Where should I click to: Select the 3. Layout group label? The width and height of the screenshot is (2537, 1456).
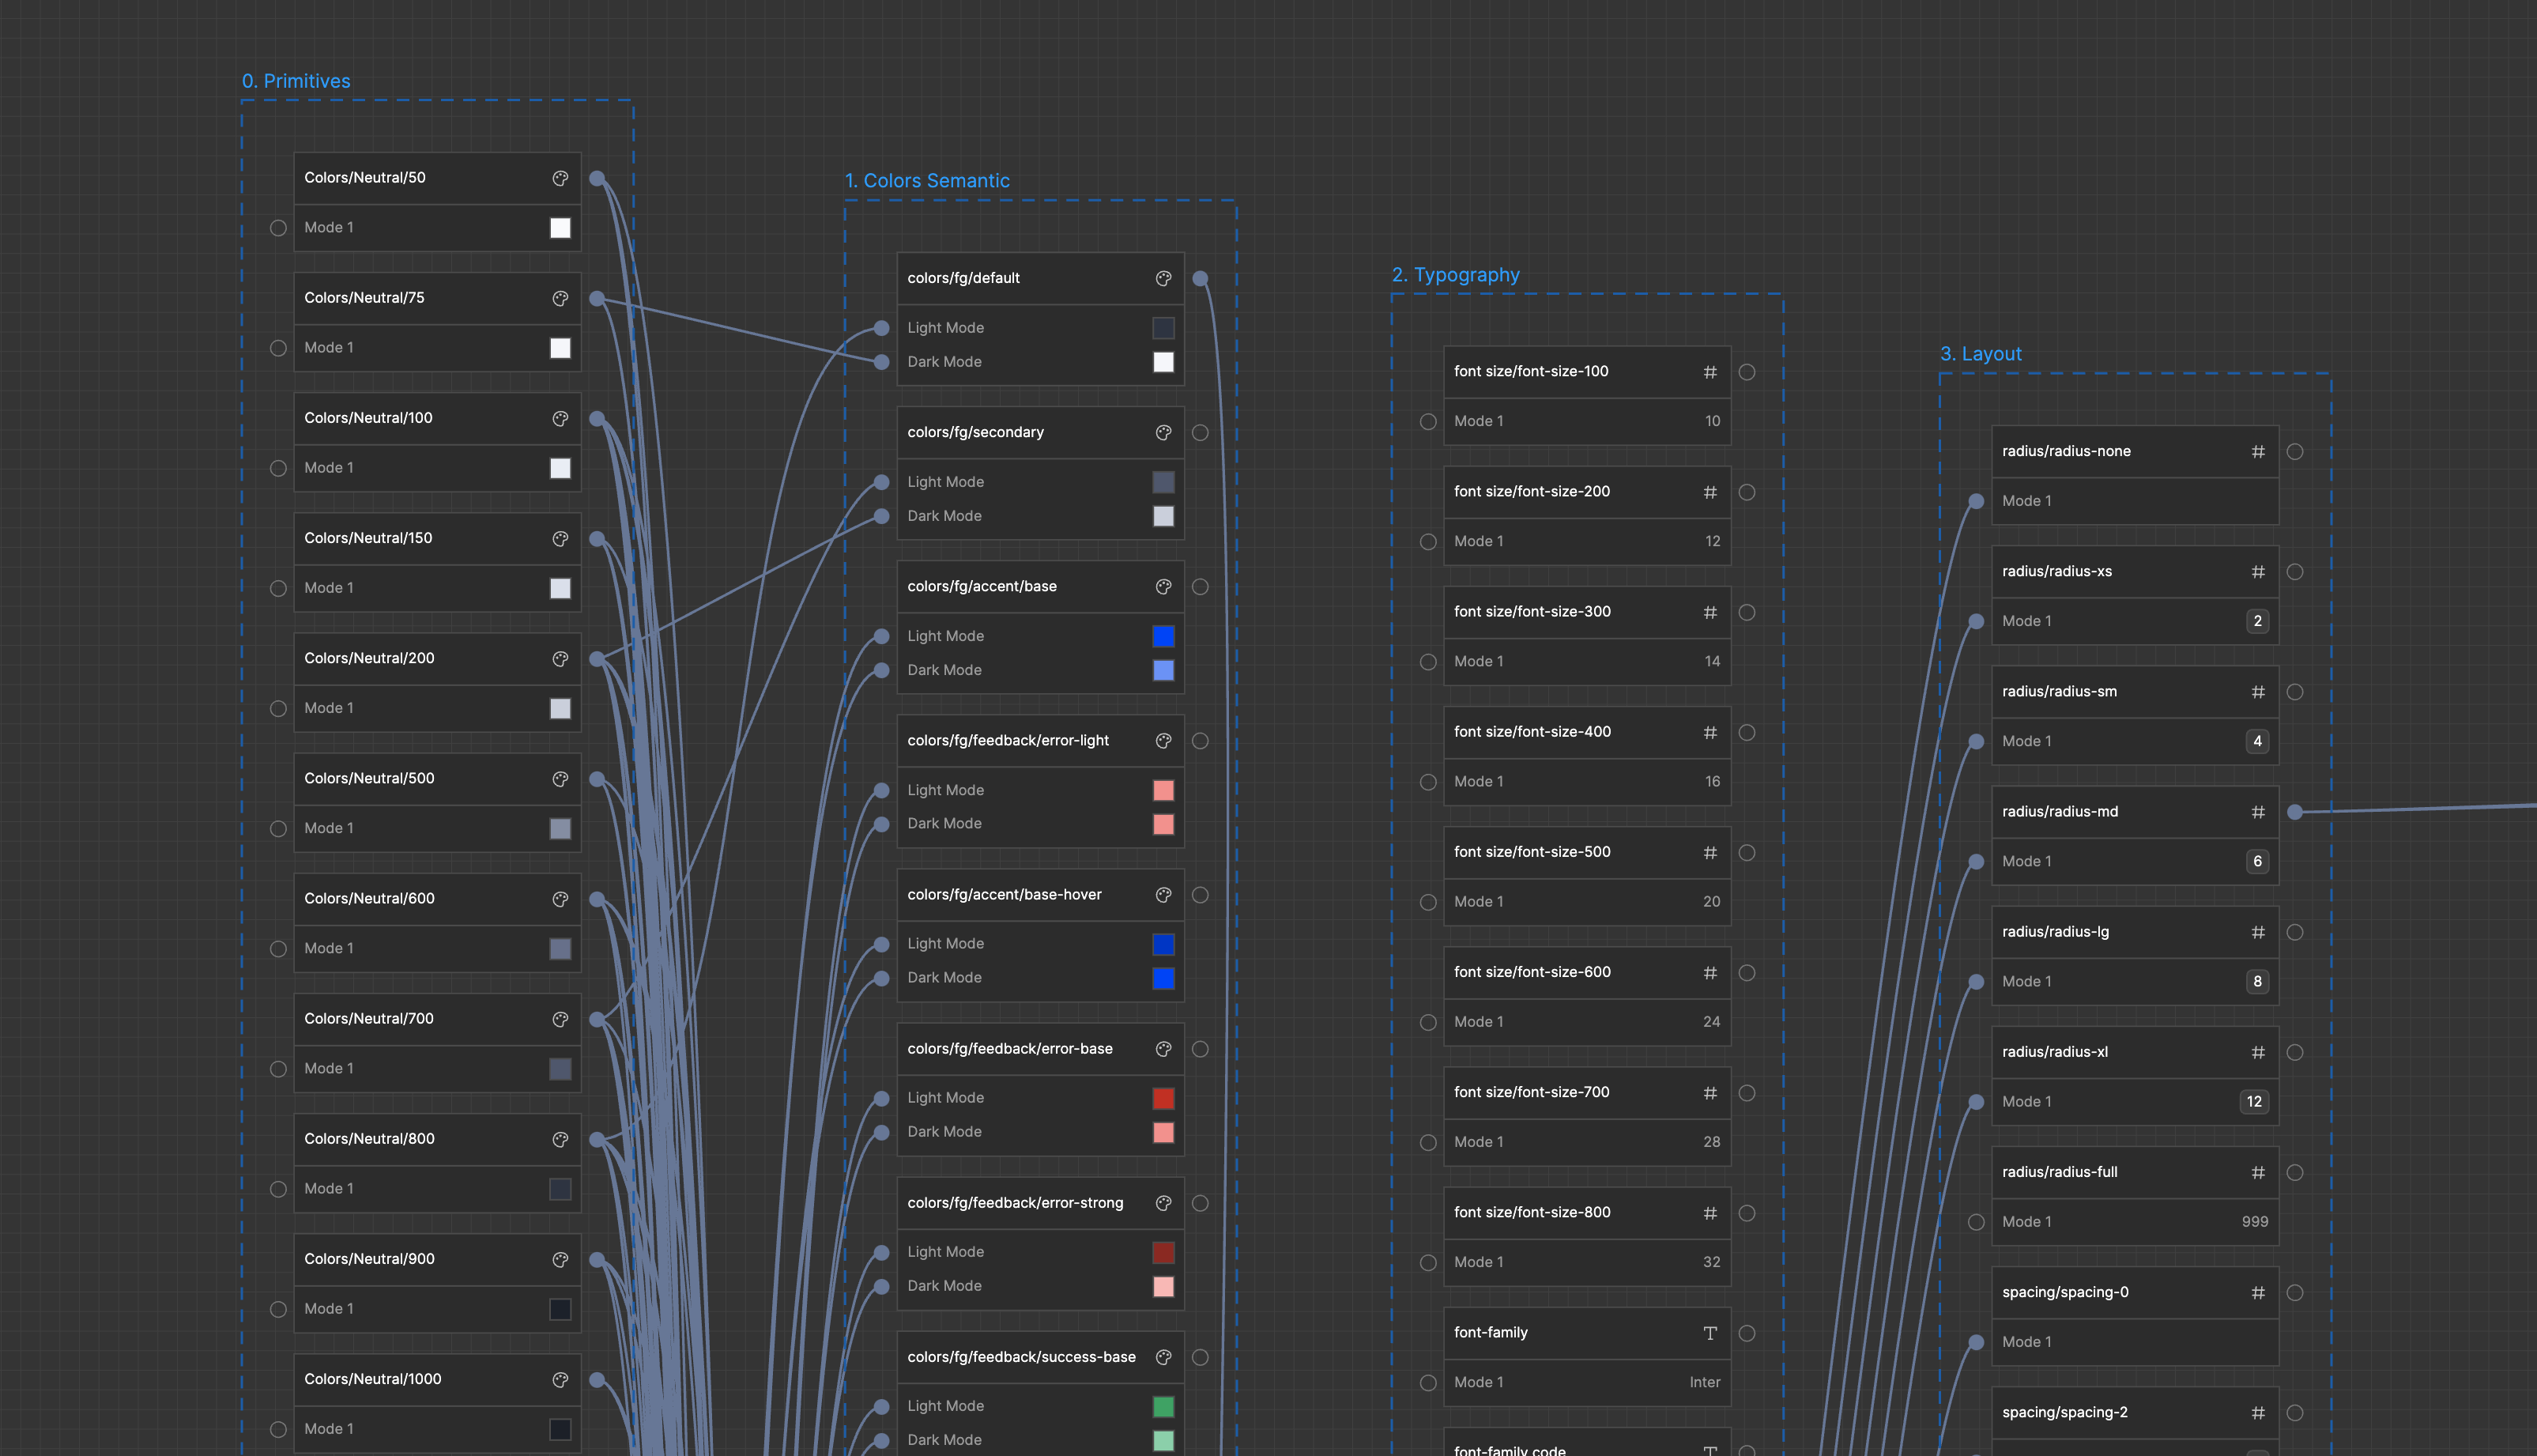tap(1981, 354)
